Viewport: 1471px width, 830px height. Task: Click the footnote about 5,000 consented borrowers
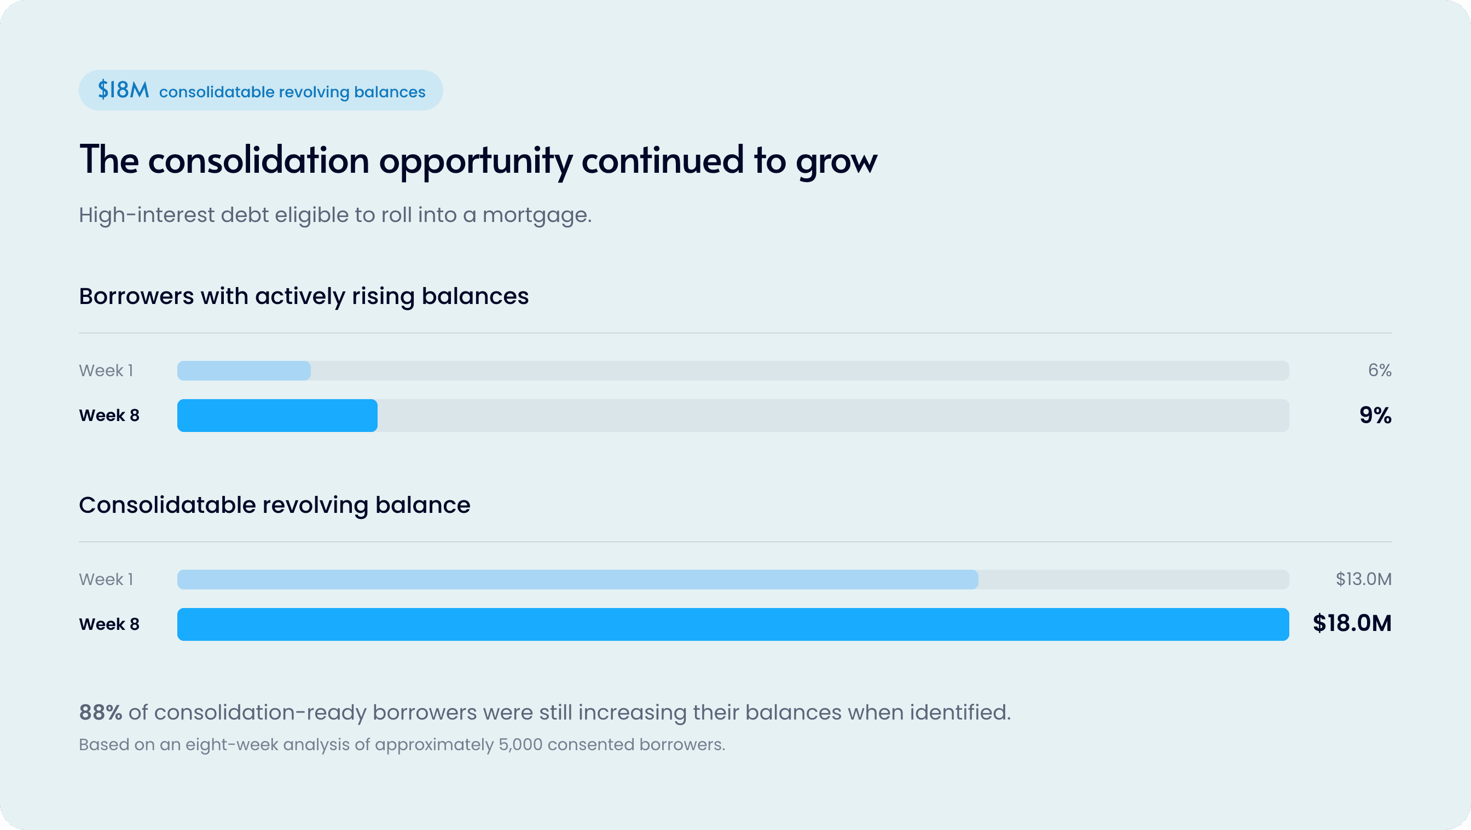tap(402, 745)
